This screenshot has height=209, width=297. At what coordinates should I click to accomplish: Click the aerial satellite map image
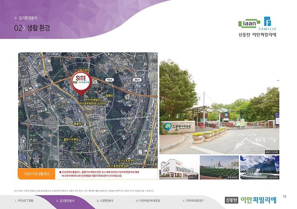click(88, 110)
